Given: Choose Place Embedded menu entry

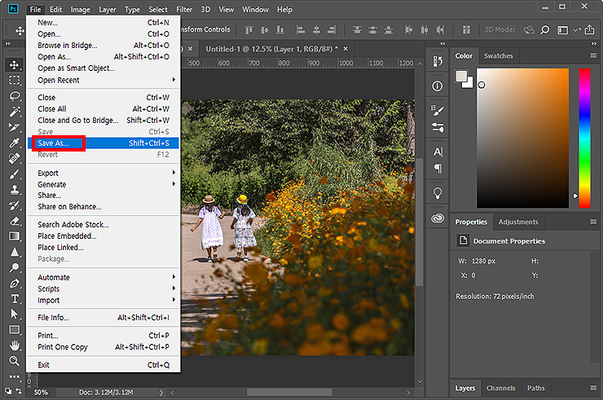Looking at the screenshot, I should (x=103, y=235).
